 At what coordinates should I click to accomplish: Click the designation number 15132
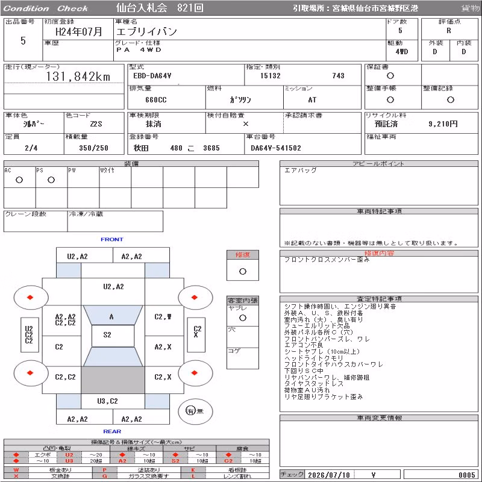tap(270, 76)
